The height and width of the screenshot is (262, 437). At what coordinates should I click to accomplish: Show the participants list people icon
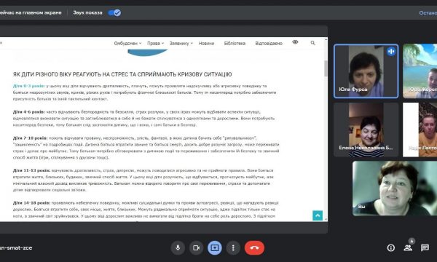[x=408, y=247]
